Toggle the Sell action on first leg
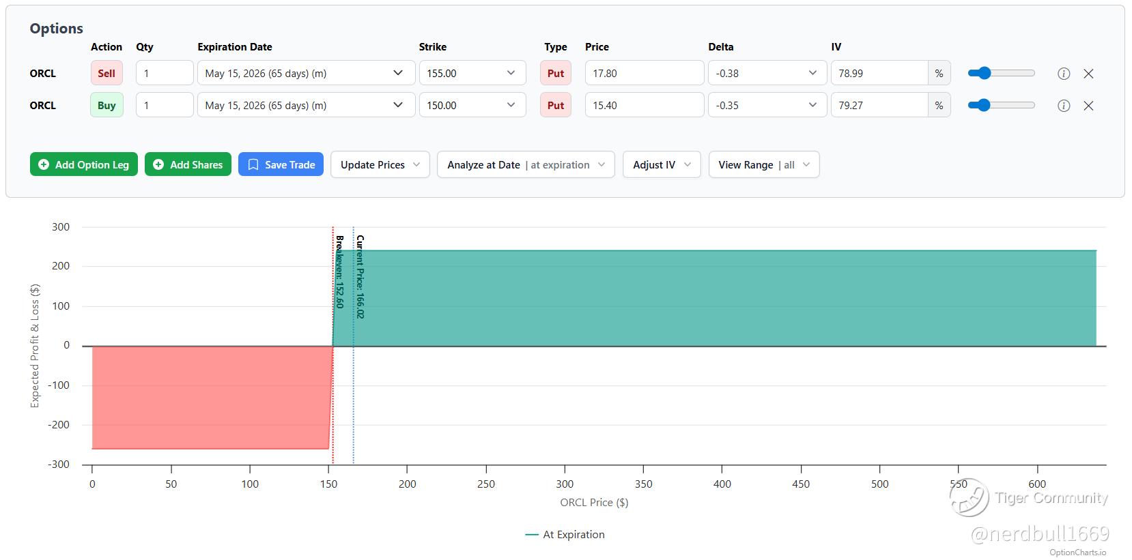This screenshot has height=560, width=1132. click(107, 73)
